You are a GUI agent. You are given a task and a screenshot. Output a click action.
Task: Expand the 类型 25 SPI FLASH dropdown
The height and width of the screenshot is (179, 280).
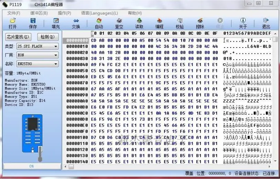click(x=56, y=46)
